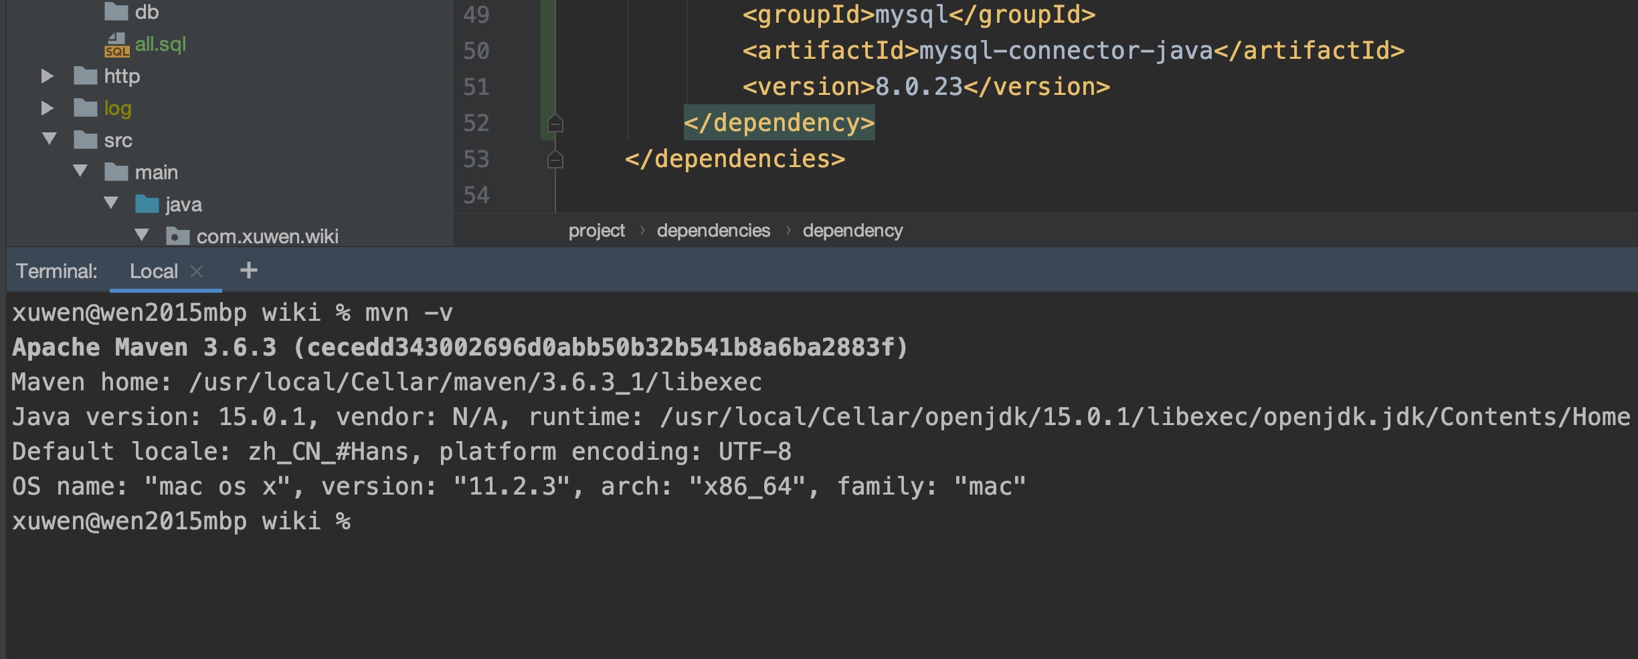
Task: Collapse the com.xuwen.wiki package
Action: pos(142,235)
